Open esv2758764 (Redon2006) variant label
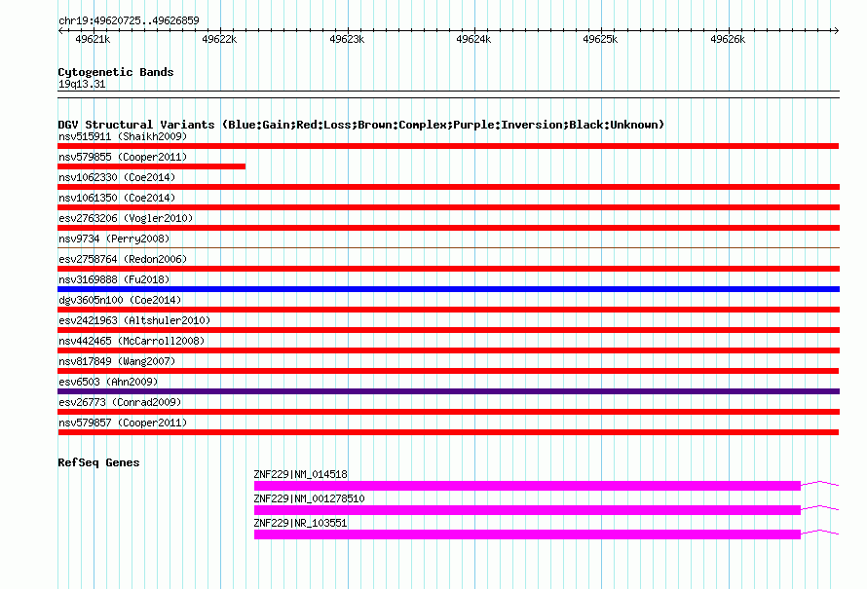 coord(123,259)
